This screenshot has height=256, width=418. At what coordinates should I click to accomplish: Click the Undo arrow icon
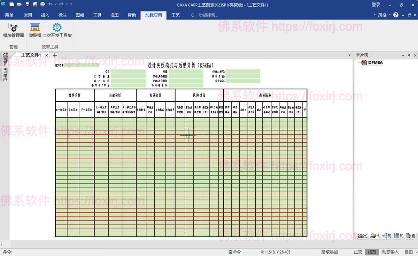[51, 5]
